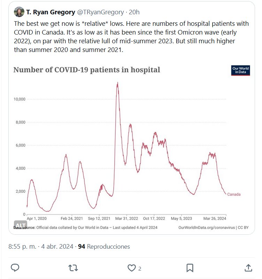Open the share tweet icon
This screenshot has height=279, width=262.
[248, 267]
